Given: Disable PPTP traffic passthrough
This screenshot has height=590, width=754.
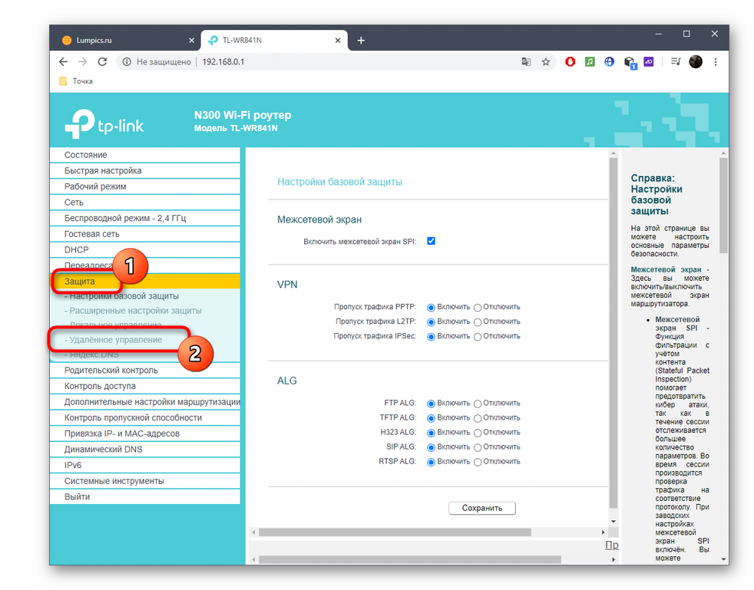Looking at the screenshot, I should coord(478,307).
